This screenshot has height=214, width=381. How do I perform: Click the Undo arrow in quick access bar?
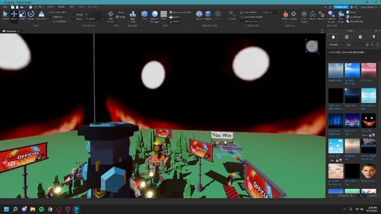(x=40, y=7)
